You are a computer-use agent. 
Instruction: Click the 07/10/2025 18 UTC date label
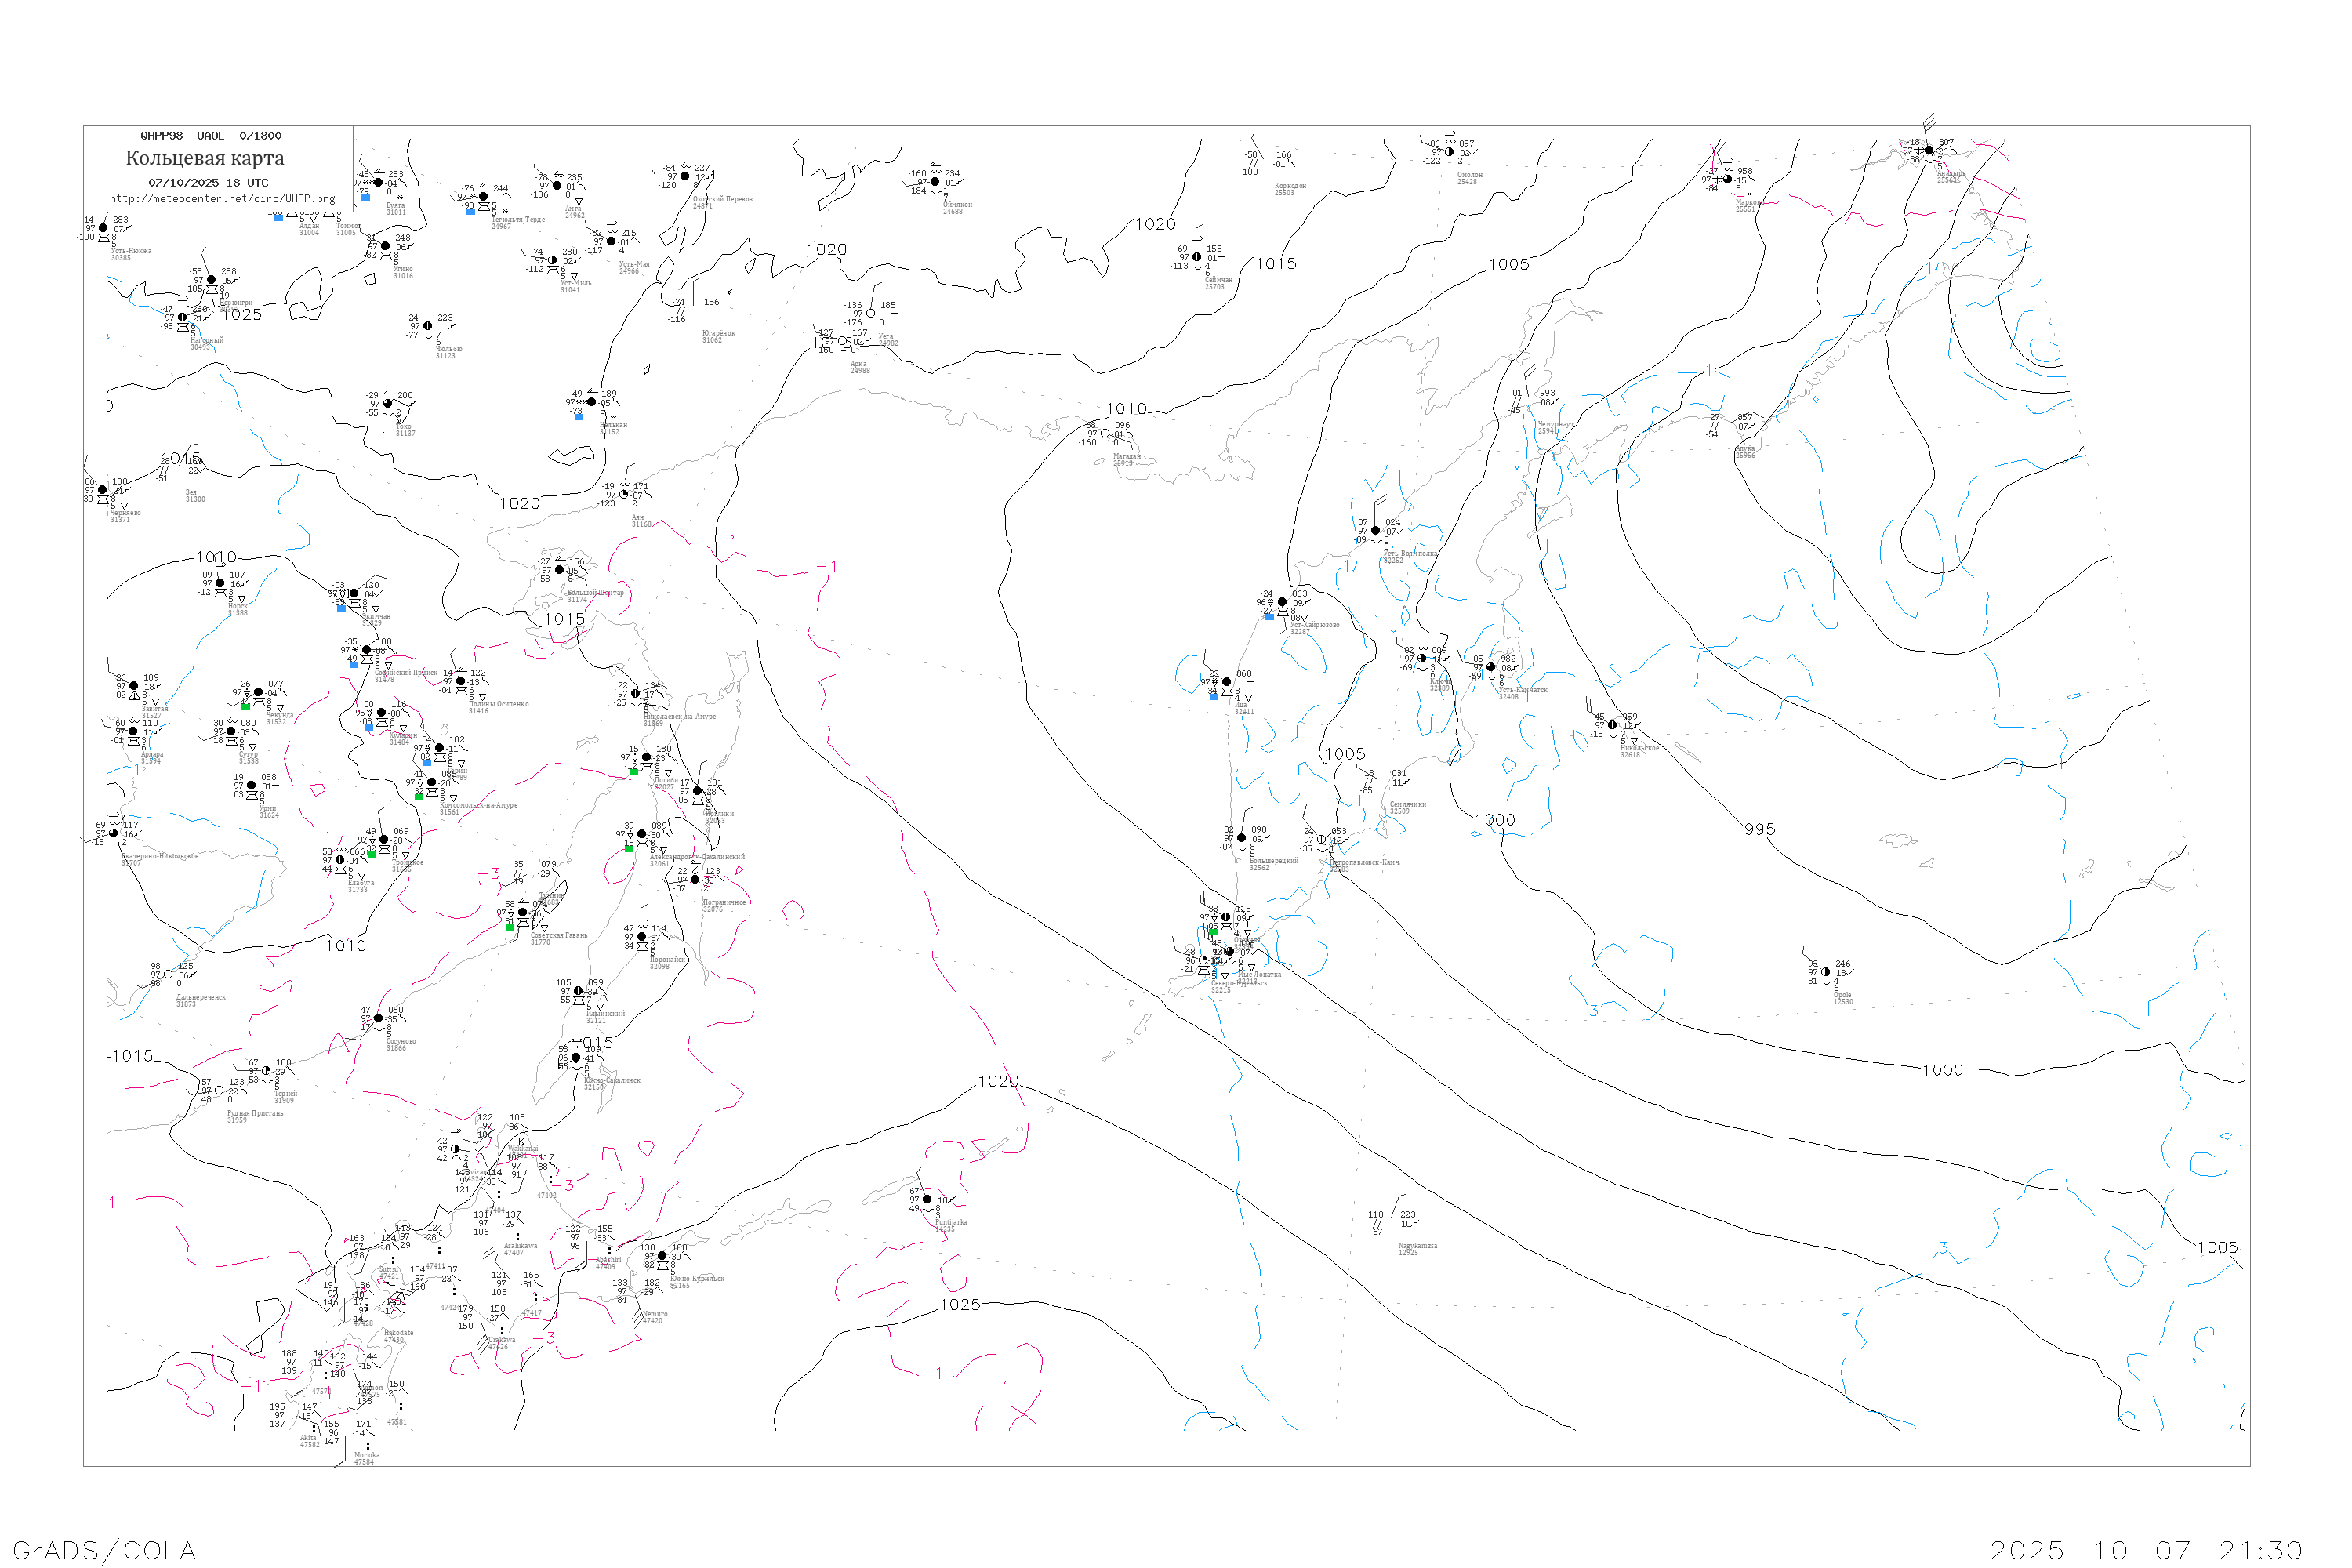click(x=208, y=183)
